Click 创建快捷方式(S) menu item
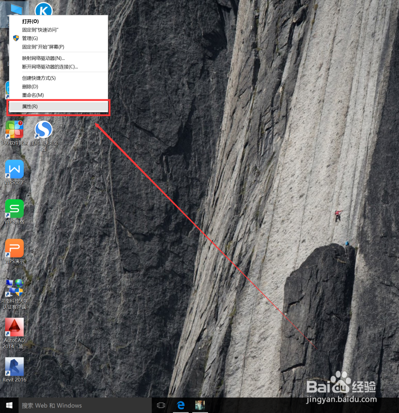The height and width of the screenshot is (413, 399). click(x=59, y=78)
